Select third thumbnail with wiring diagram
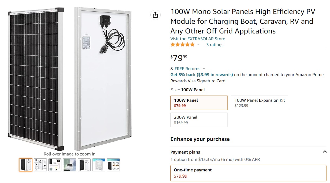Viewport: 330px width, 183px height. tap(55, 165)
